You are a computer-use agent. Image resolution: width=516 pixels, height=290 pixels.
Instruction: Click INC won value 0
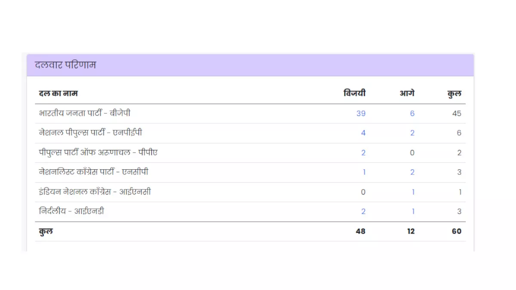tap(363, 192)
